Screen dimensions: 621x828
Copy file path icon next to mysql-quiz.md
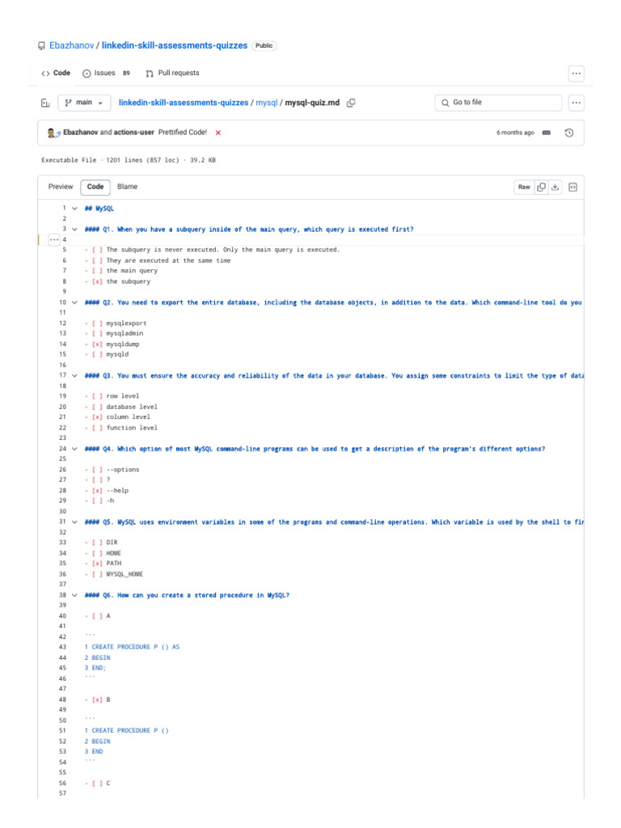coord(352,103)
